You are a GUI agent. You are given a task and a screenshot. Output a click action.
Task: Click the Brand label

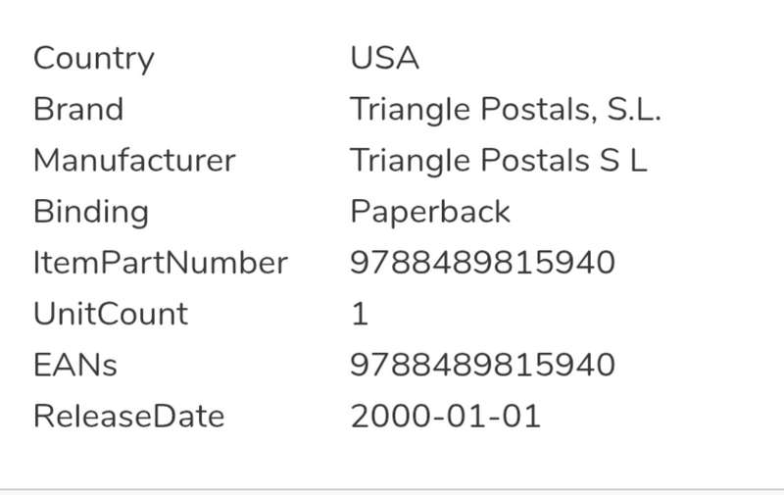(x=78, y=109)
